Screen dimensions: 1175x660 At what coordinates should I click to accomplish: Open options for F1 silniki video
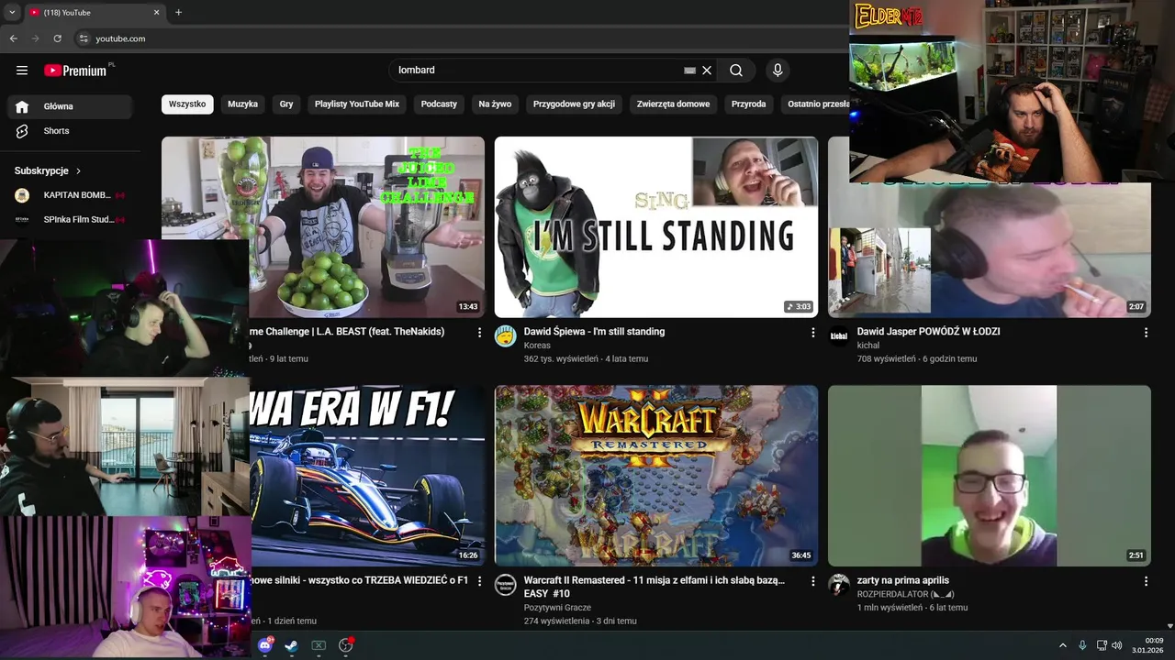[479, 581]
